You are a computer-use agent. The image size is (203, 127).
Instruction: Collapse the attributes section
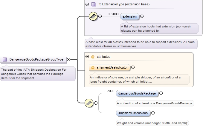tap(87, 56)
